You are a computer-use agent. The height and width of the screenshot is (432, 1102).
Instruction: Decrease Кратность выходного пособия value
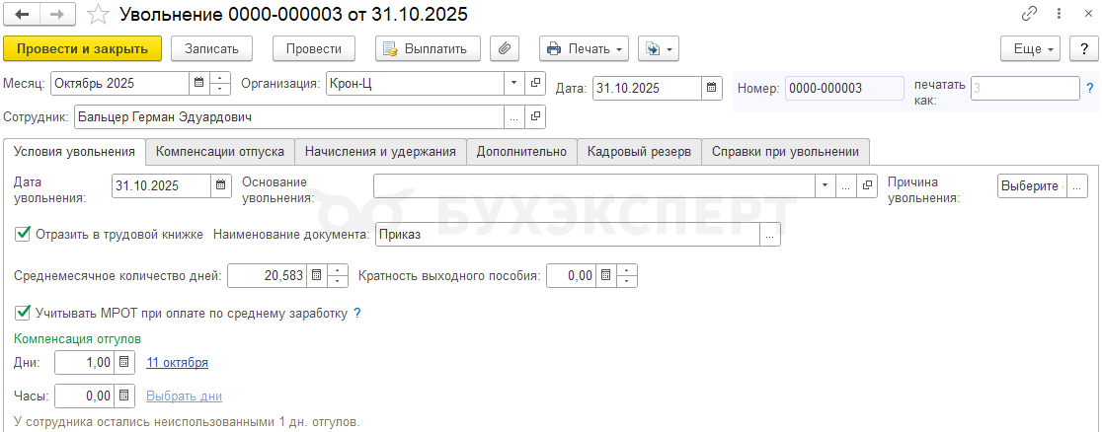(x=627, y=282)
